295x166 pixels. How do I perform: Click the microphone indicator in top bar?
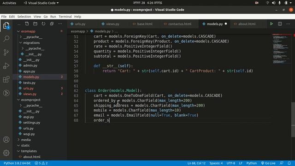[280, 3]
